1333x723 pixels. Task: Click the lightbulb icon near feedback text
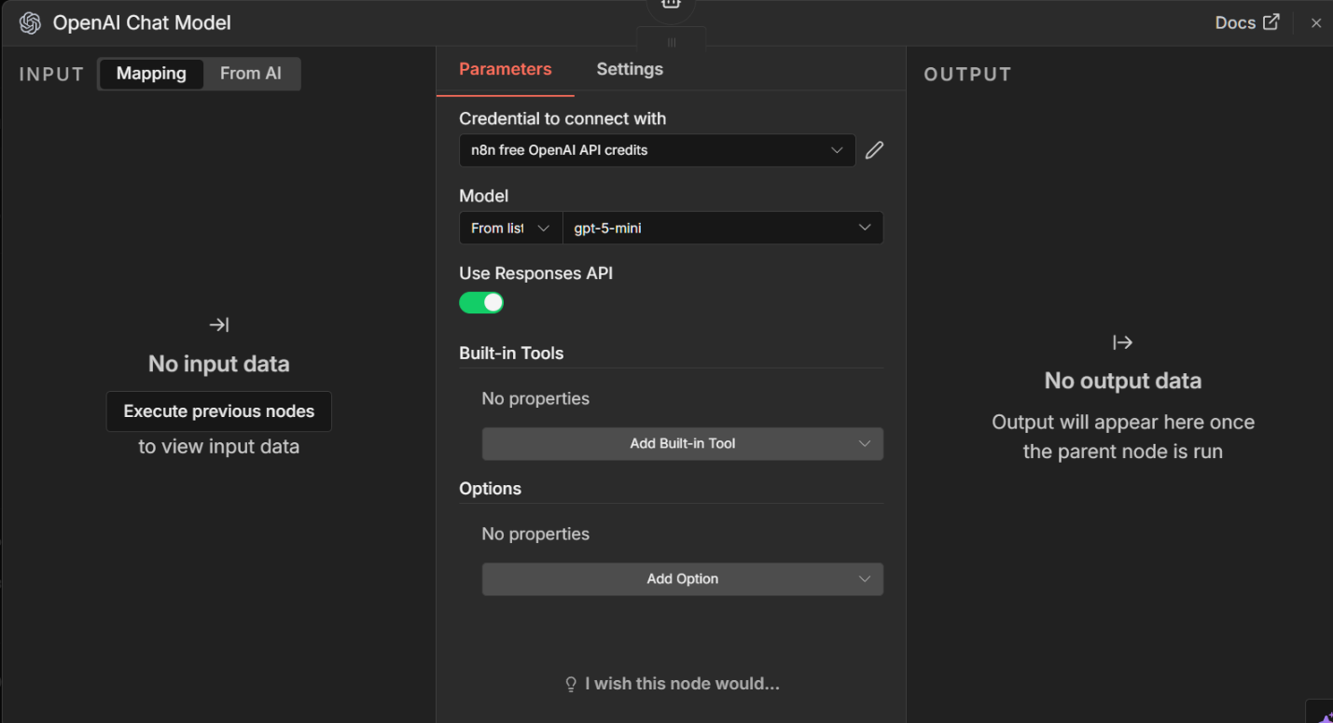point(571,685)
